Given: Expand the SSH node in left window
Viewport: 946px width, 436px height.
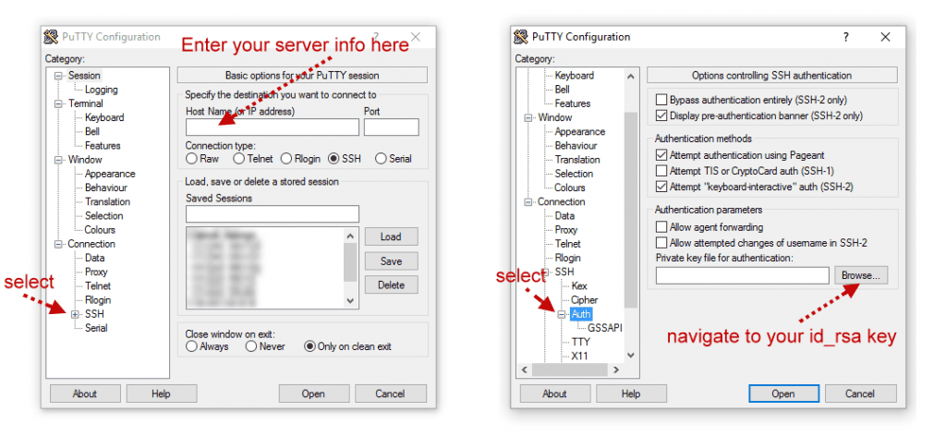Looking at the screenshot, I should [x=76, y=314].
